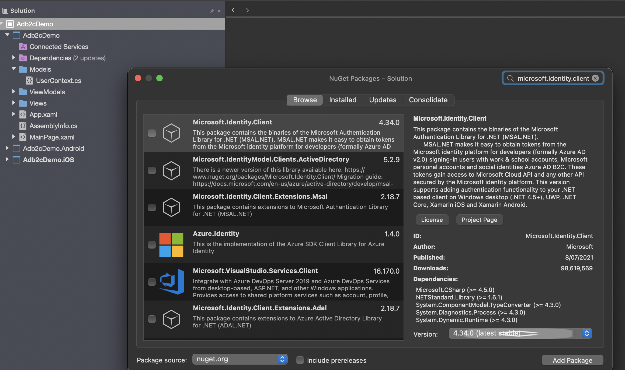Click the Add Package button

[572, 360]
